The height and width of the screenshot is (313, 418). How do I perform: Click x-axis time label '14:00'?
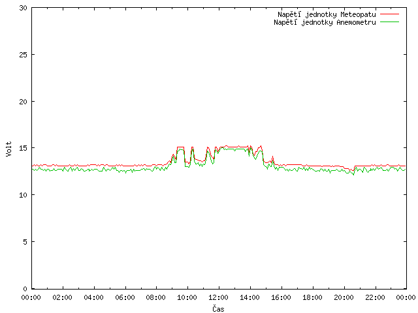[249, 297]
